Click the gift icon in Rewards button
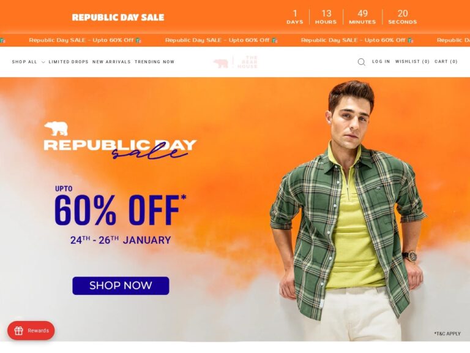 pyautogui.click(x=19, y=331)
